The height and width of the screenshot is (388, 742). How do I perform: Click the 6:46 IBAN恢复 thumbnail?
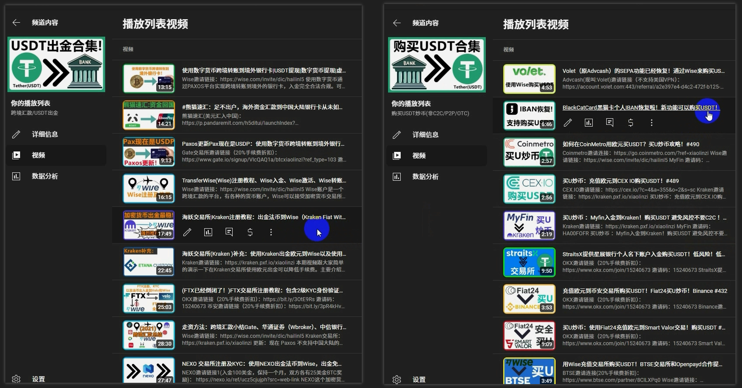(x=529, y=116)
